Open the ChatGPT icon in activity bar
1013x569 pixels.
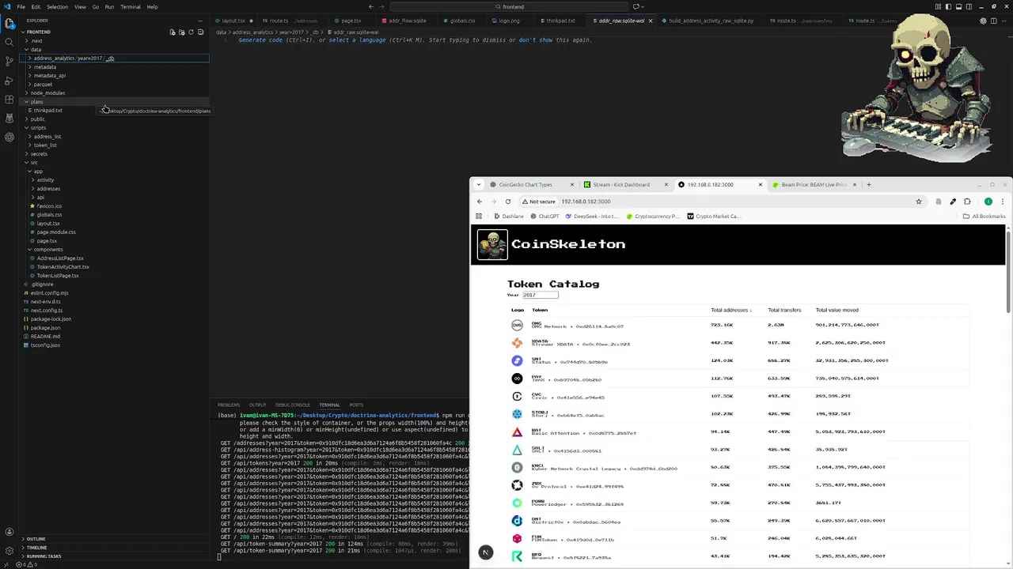pos(9,137)
